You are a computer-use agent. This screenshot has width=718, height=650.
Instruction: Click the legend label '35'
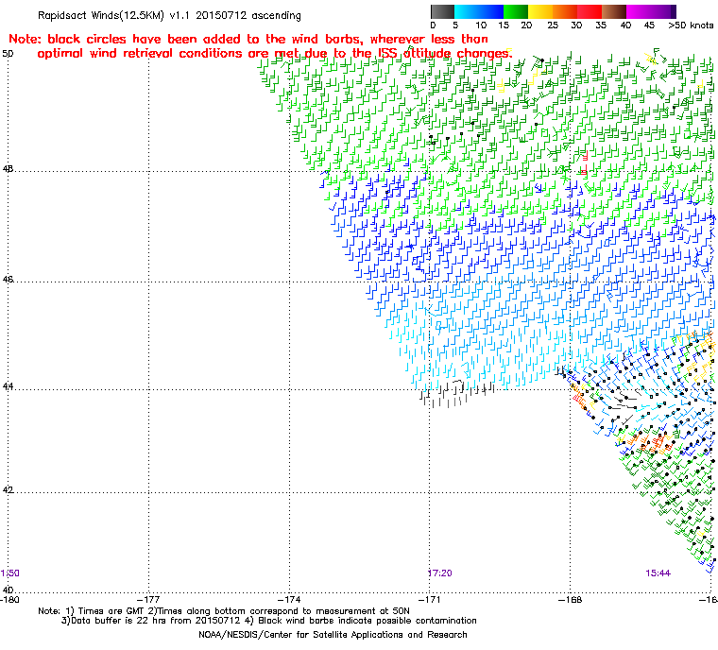tap(601, 26)
